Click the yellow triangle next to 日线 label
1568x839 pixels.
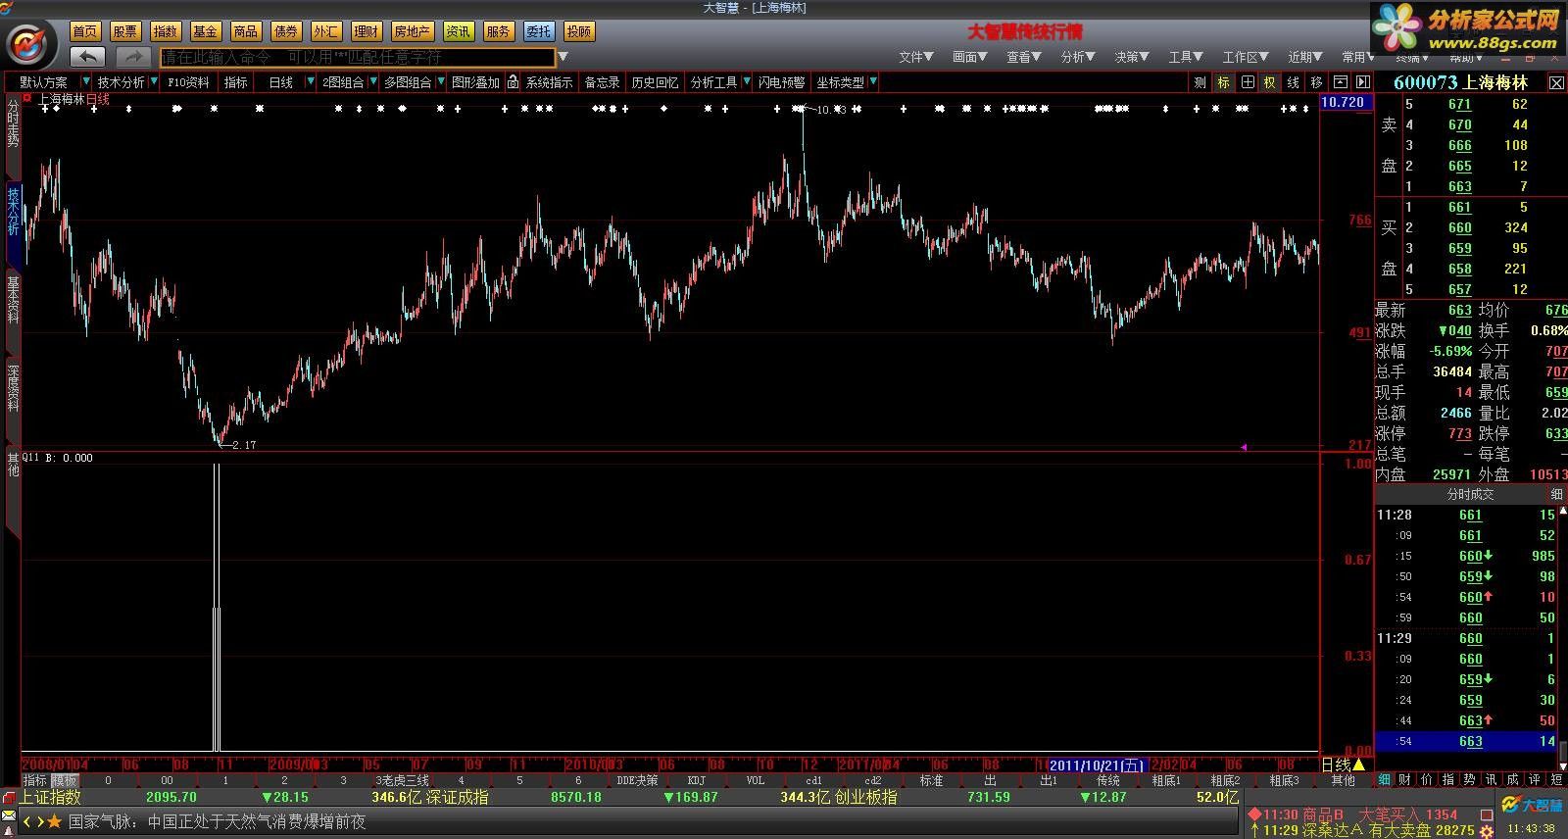coord(1358,765)
